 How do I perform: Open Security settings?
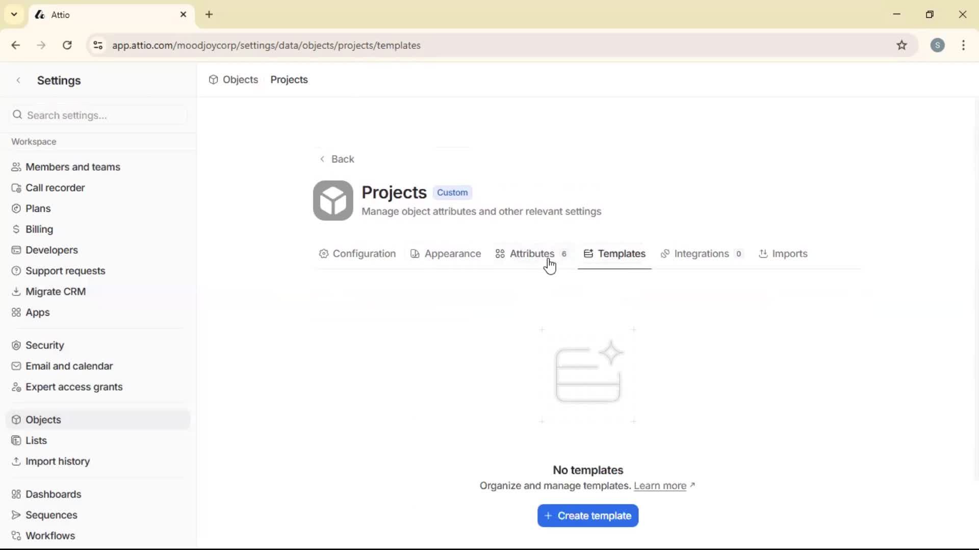point(44,345)
